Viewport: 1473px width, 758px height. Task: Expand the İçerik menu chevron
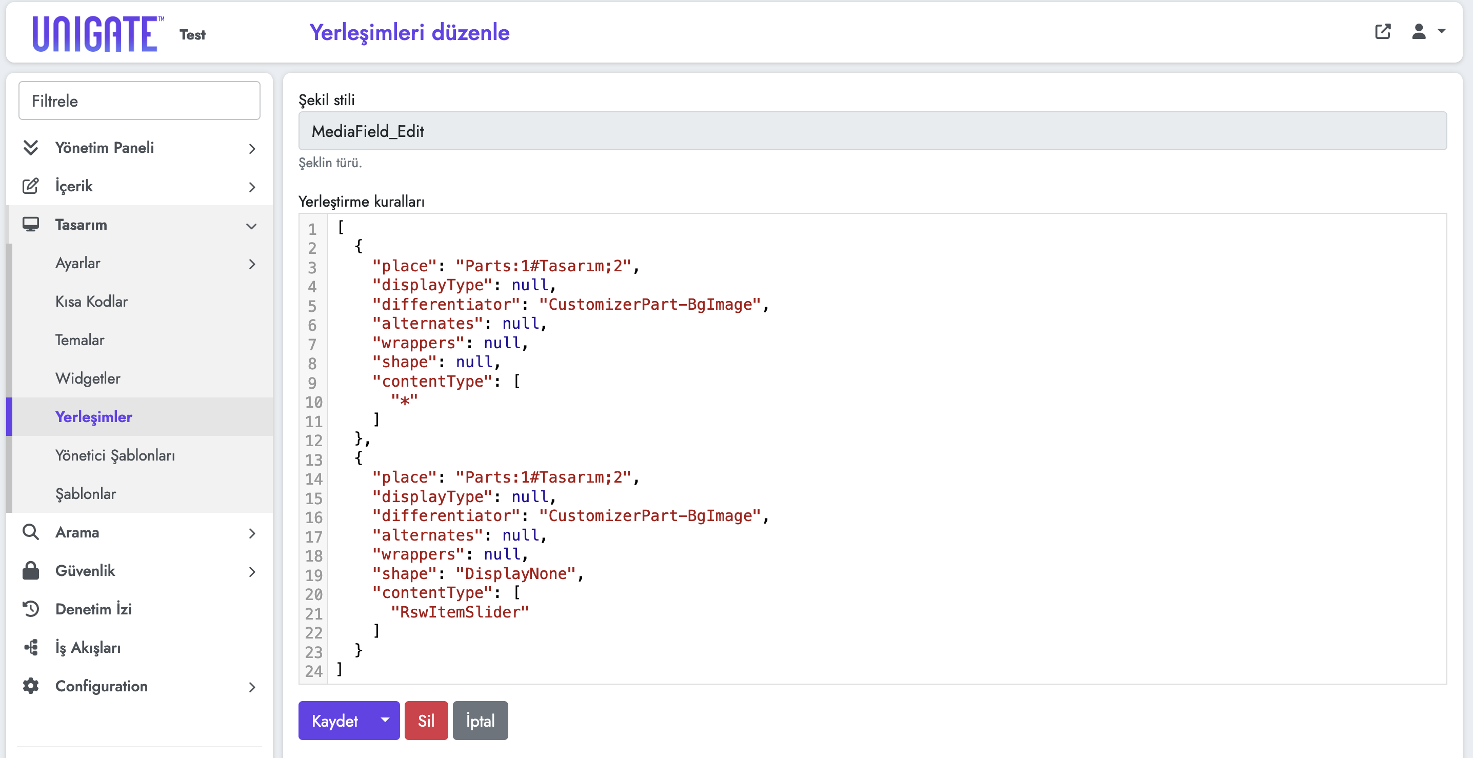[252, 187]
